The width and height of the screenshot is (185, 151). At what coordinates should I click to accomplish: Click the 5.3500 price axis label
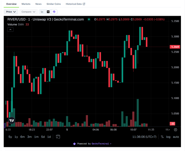175,21
